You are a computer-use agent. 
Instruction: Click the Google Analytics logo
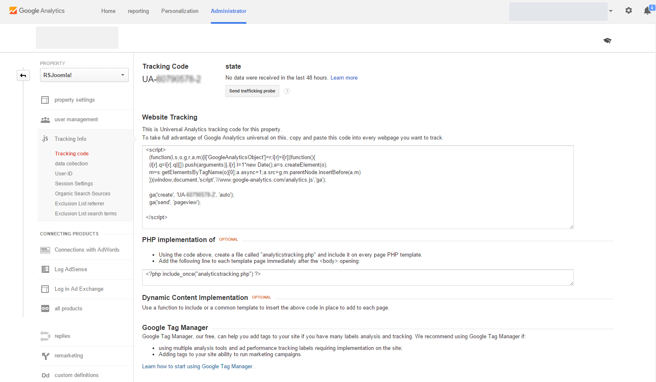[x=37, y=11]
